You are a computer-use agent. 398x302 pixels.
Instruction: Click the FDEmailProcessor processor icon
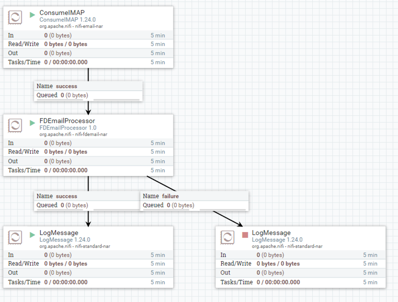[15, 125]
